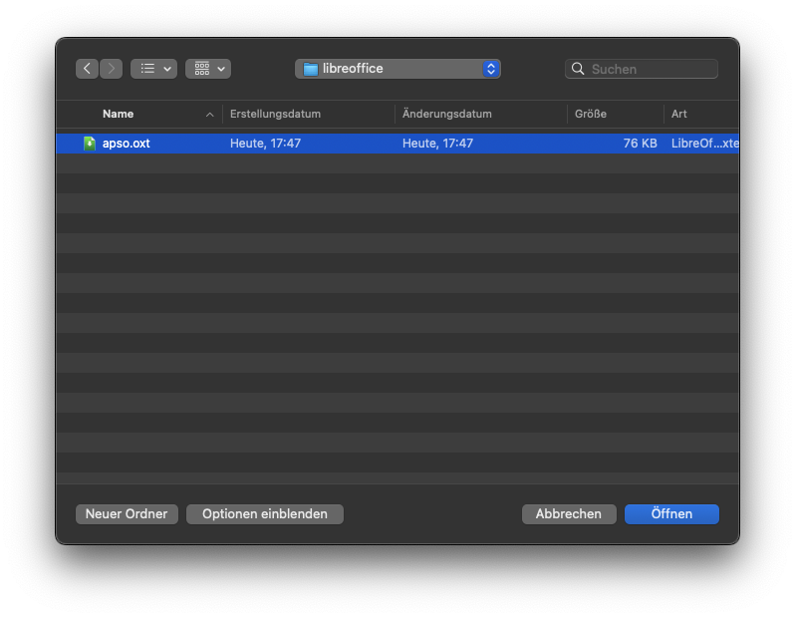Image resolution: width=795 pixels, height=618 pixels.
Task: Focus the Suchen search field
Action: pyautogui.click(x=652, y=69)
